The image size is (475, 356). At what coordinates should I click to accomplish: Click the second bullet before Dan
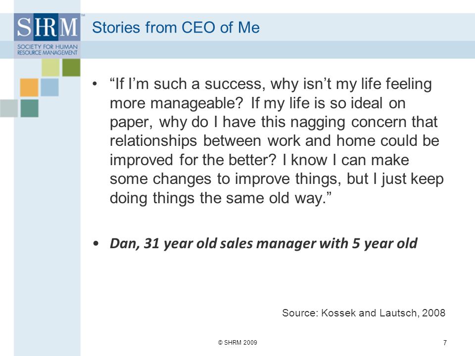pyautogui.click(x=95, y=243)
